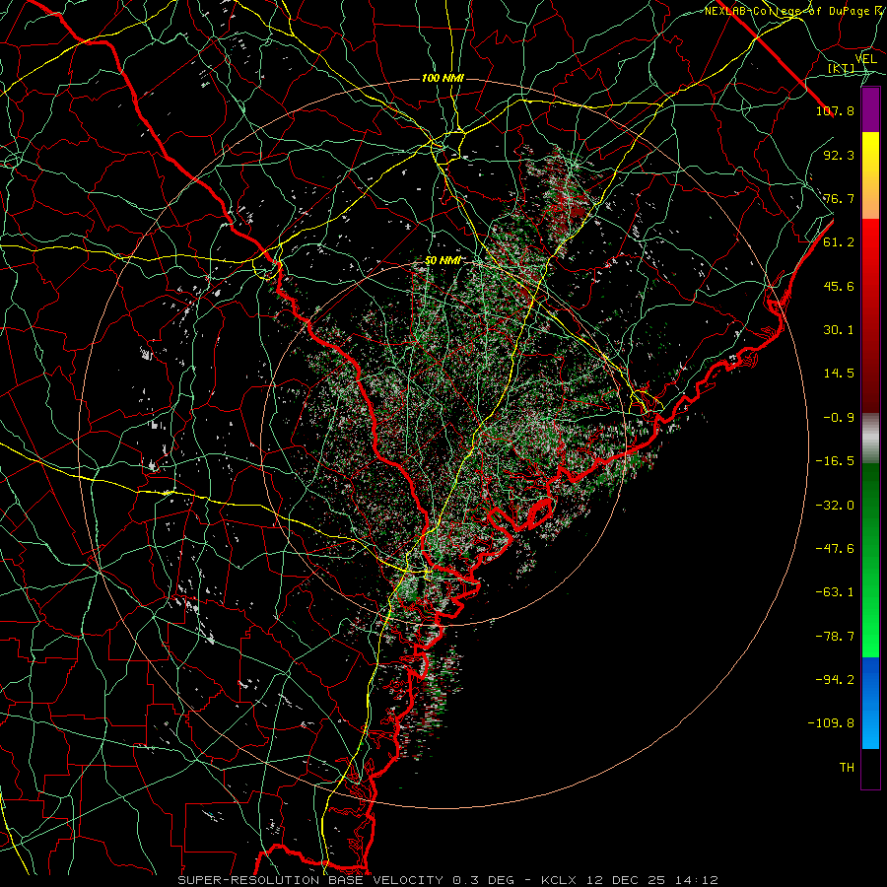
Task: Select the -63.1 legend value
Action: pyautogui.click(x=835, y=592)
